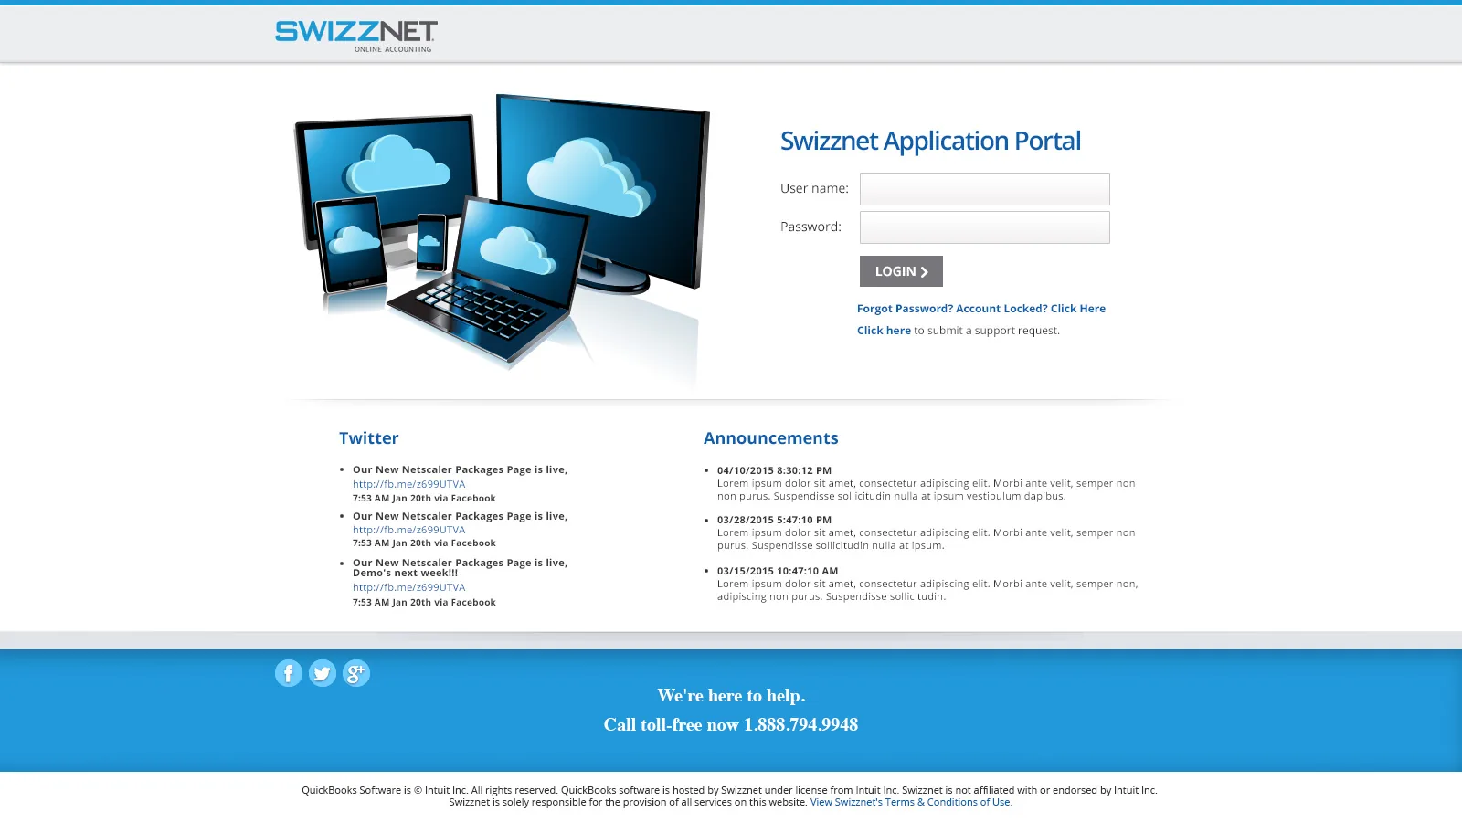This screenshot has height=822, width=1462.
Task: Open Forgot Password? Account Locked? link
Action: (981, 309)
